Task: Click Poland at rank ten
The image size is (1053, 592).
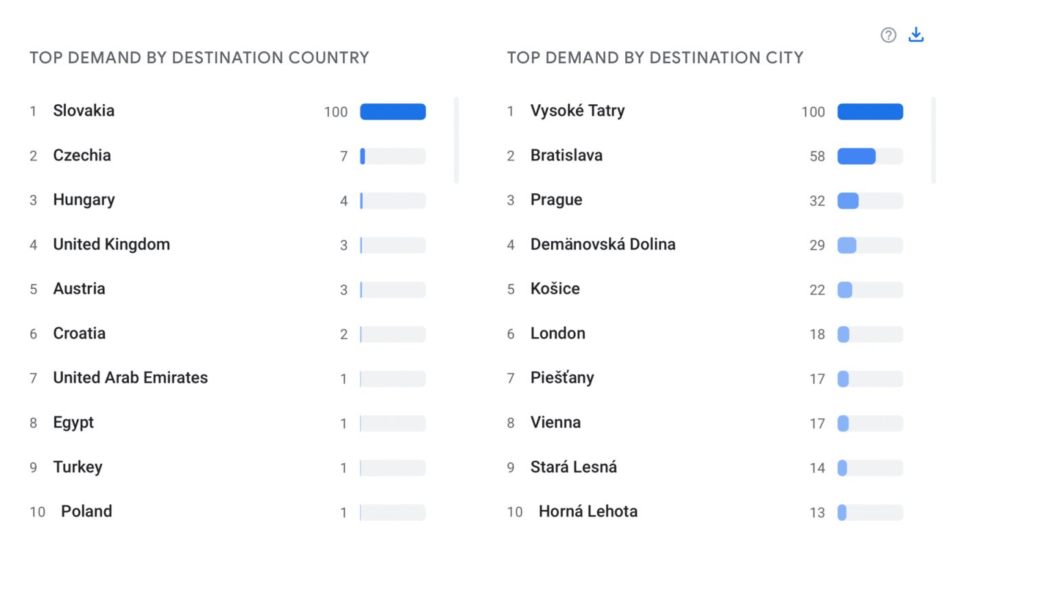Action: coord(86,512)
